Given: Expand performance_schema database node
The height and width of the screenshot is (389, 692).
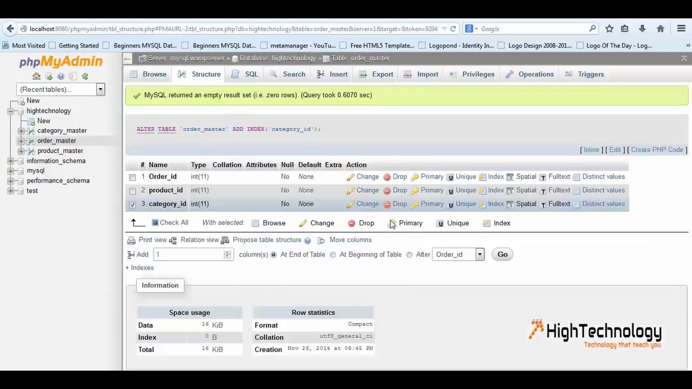Looking at the screenshot, I should (10, 181).
